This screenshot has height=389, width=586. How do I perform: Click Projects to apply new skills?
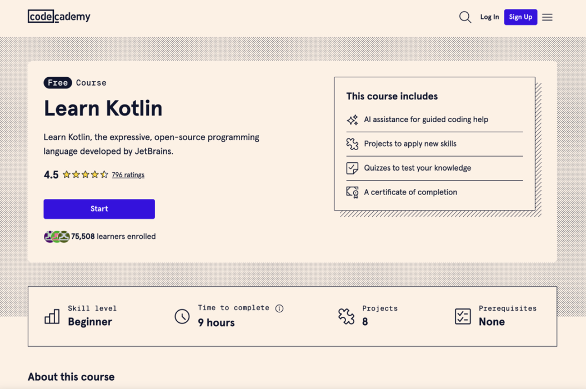point(410,143)
